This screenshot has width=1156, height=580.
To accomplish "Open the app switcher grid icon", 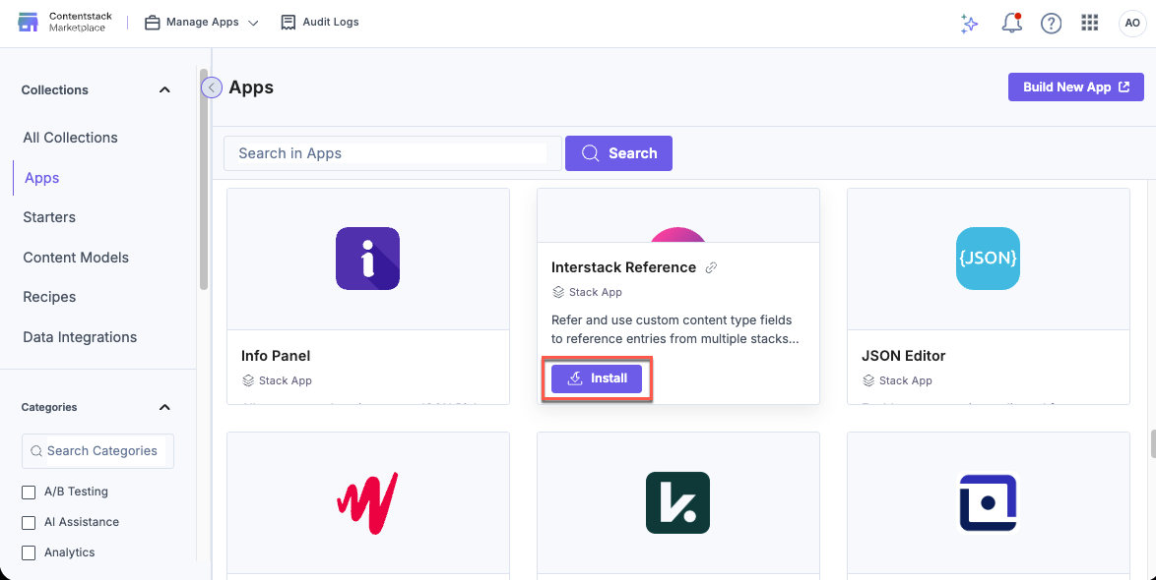I will coord(1090,23).
